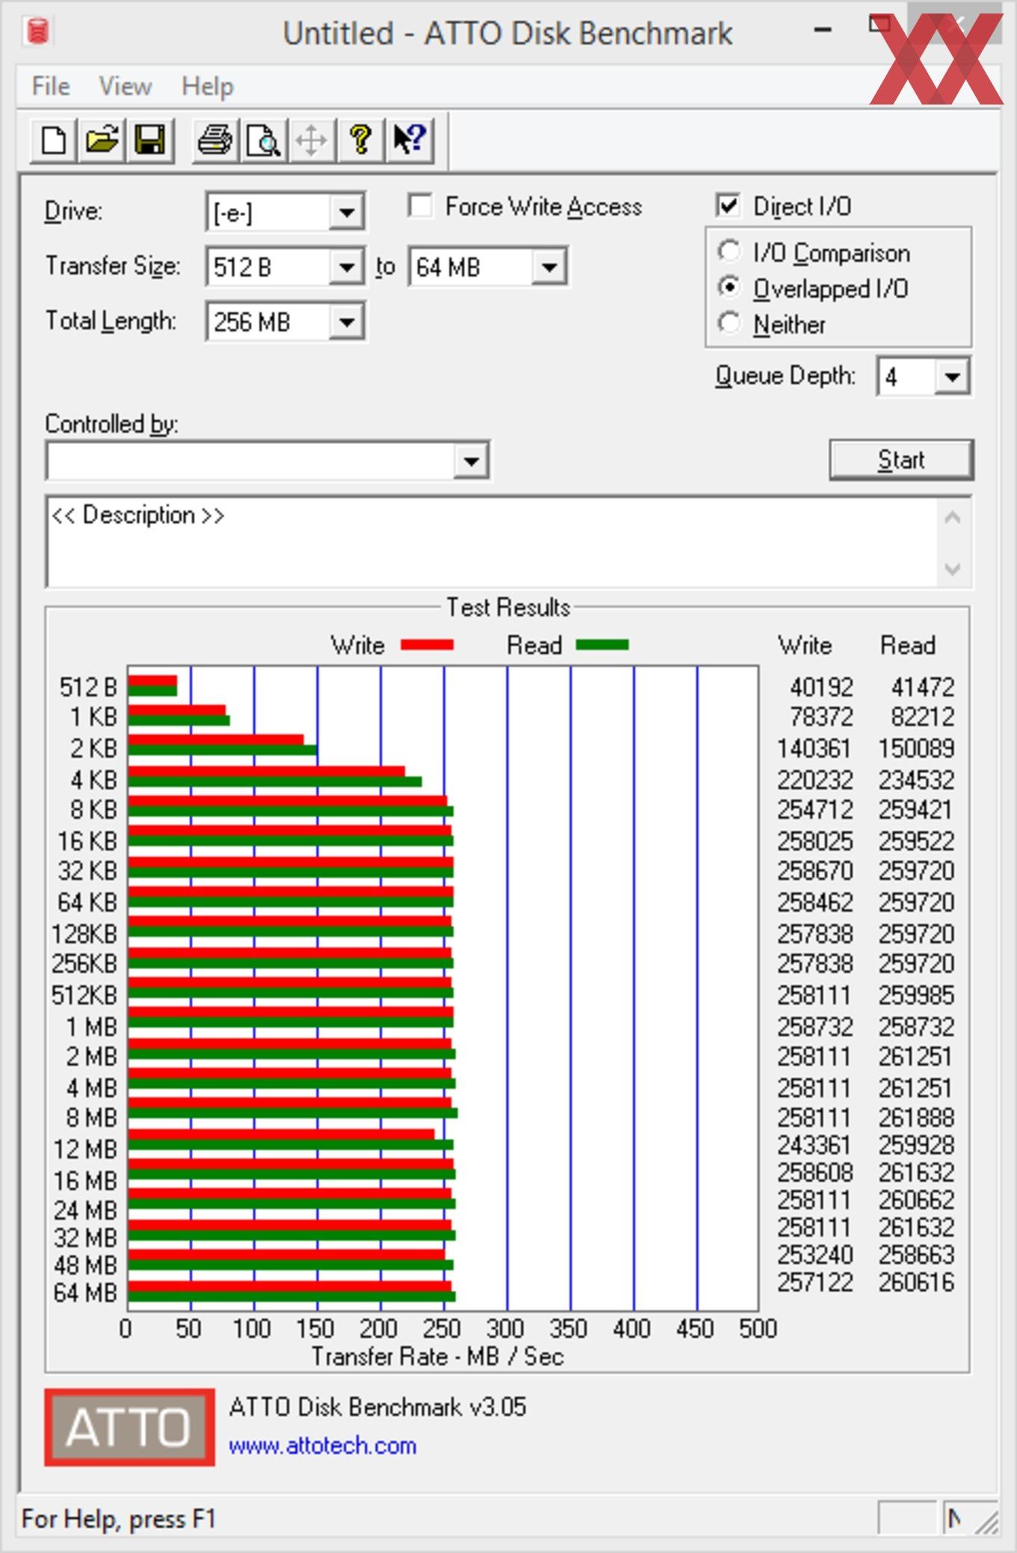Click the Transfer Rate - MB / Sec axis label
The width and height of the screenshot is (1017, 1553).
pyautogui.click(x=437, y=1356)
